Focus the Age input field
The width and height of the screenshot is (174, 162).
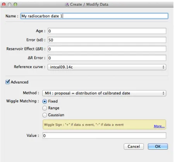107,31
